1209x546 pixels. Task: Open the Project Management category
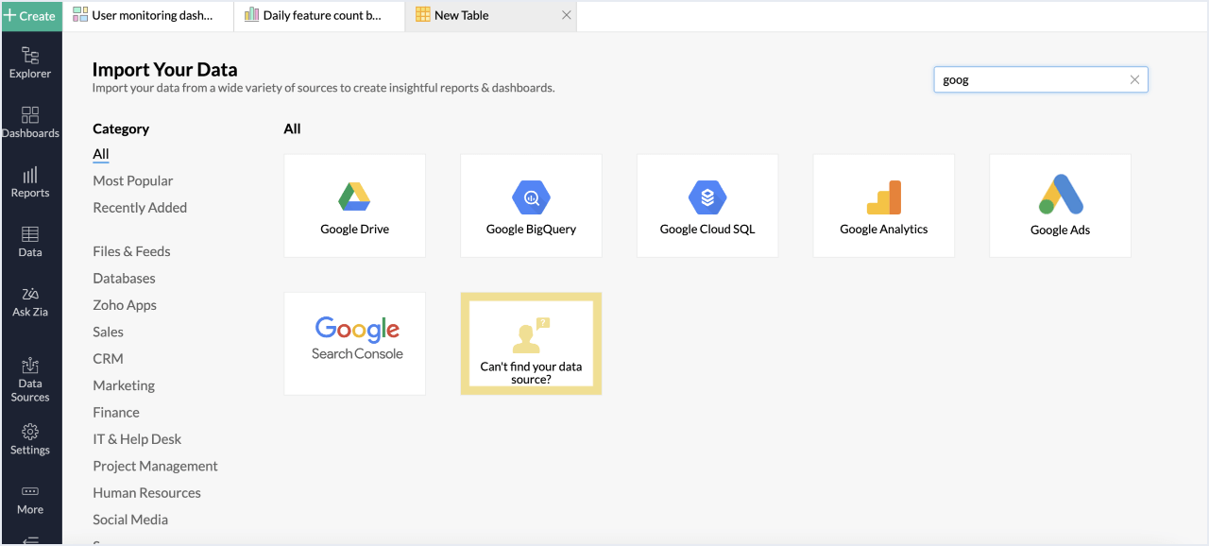pos(155,466)
